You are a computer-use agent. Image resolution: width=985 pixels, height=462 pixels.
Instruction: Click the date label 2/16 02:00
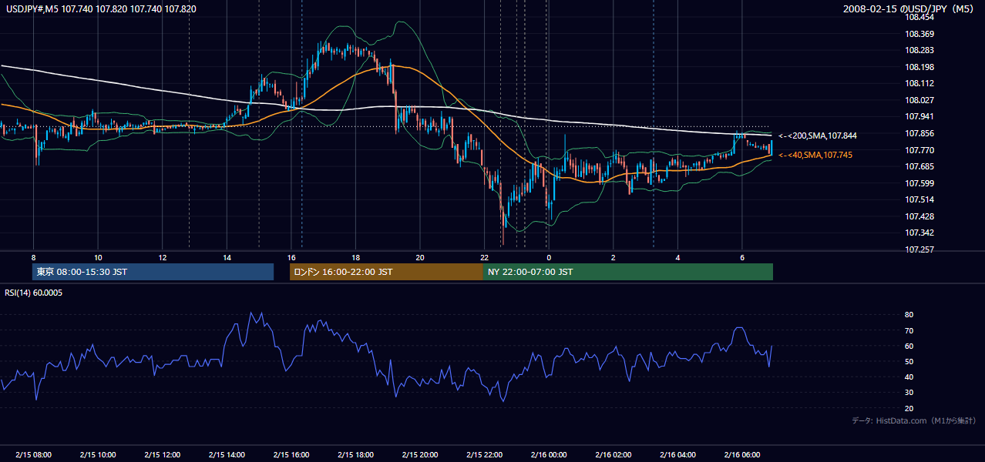(613, 455)
